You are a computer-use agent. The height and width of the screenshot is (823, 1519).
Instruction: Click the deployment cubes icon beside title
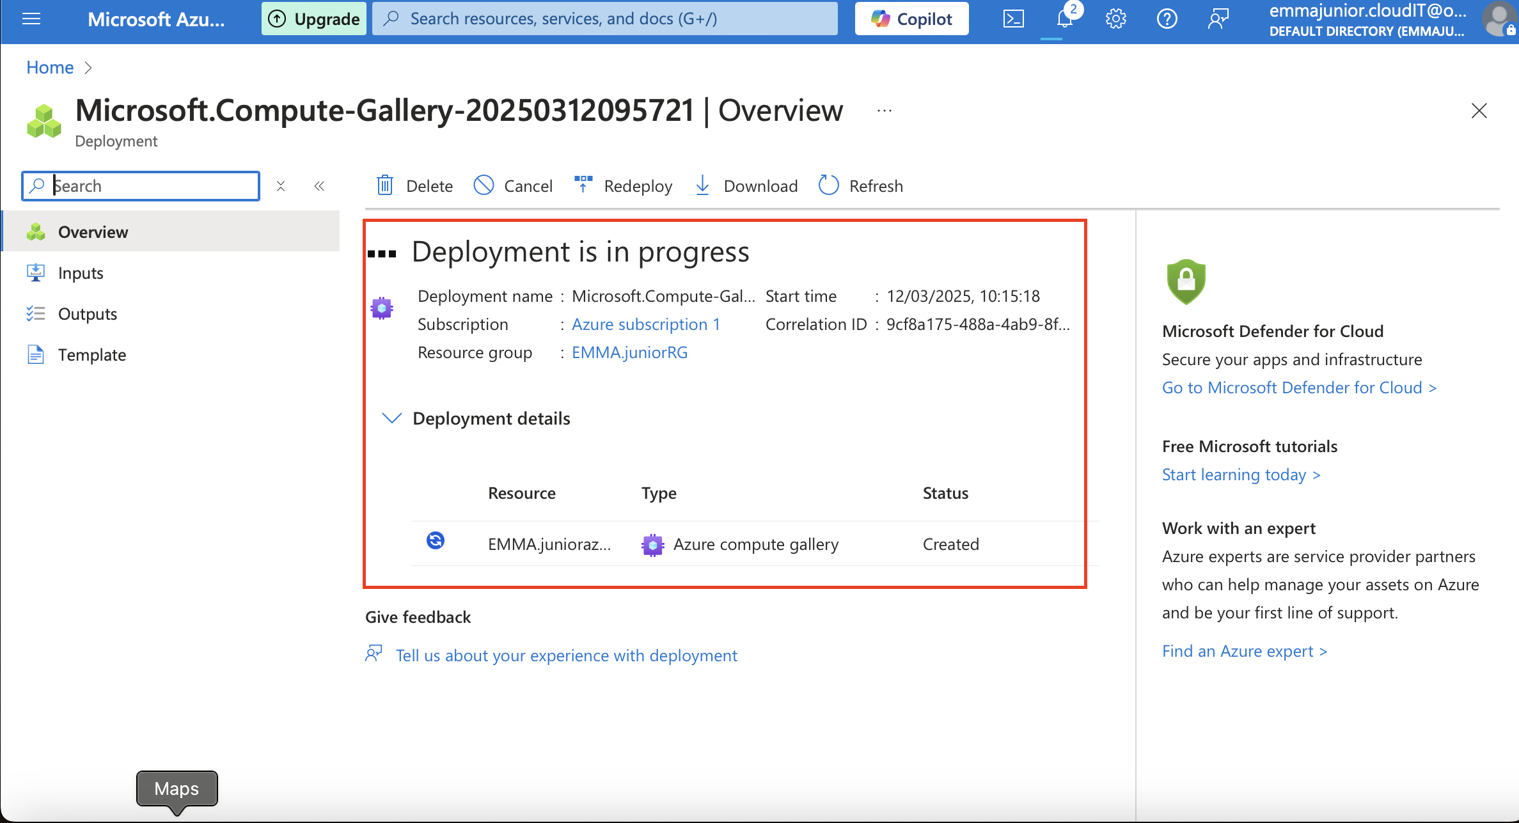44,121
